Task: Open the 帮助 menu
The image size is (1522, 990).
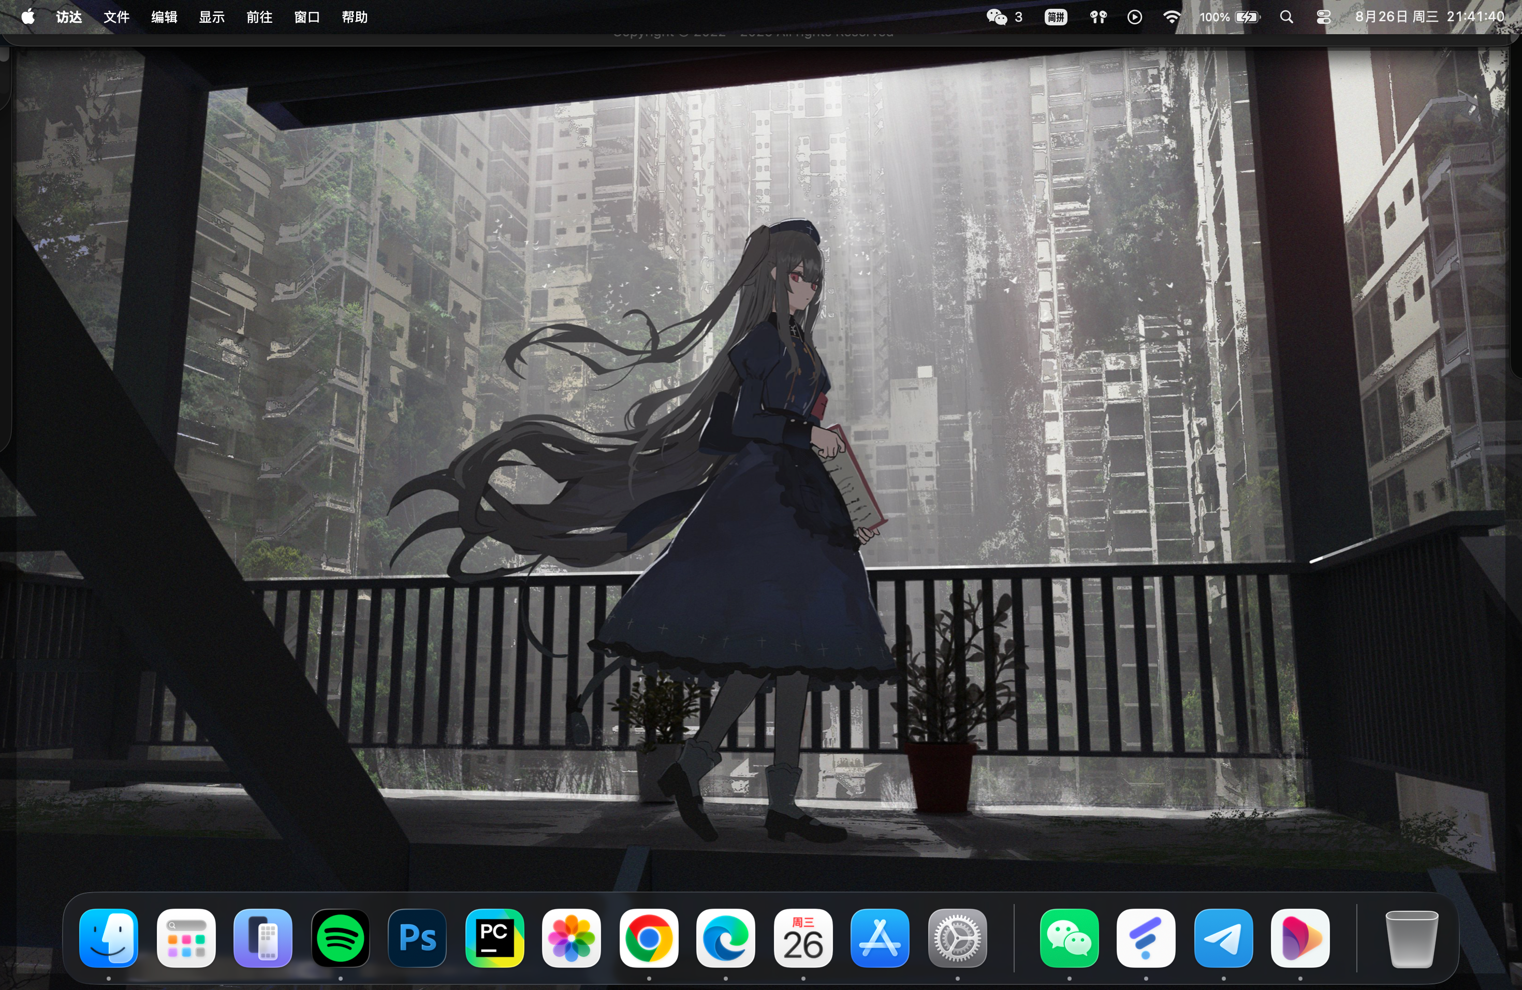Action: [x=355, y=17]
